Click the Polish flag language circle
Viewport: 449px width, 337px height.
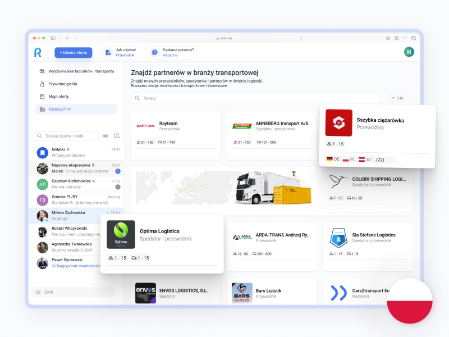tap(410, 300)
